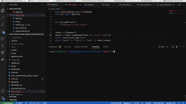Click the main branch status item

pos(19,103)
